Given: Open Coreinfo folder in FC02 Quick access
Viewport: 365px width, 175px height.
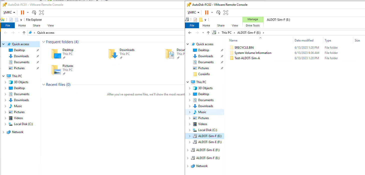Looking at the screenshot, I should click(x=204, y=74).
